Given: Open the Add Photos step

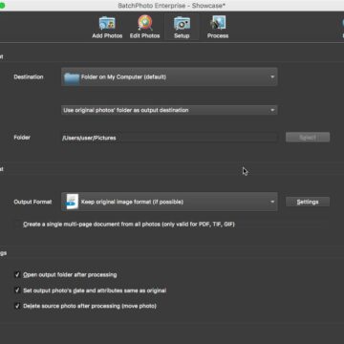Looking at the screenshot, I should 107,28.
